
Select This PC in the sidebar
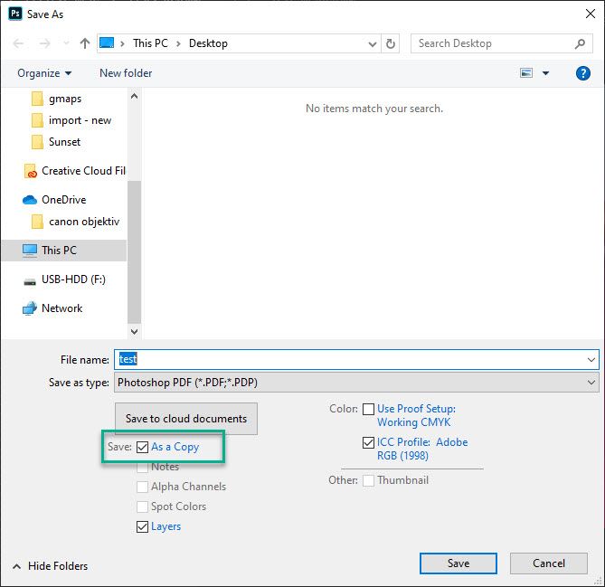[x=64, y=250]
